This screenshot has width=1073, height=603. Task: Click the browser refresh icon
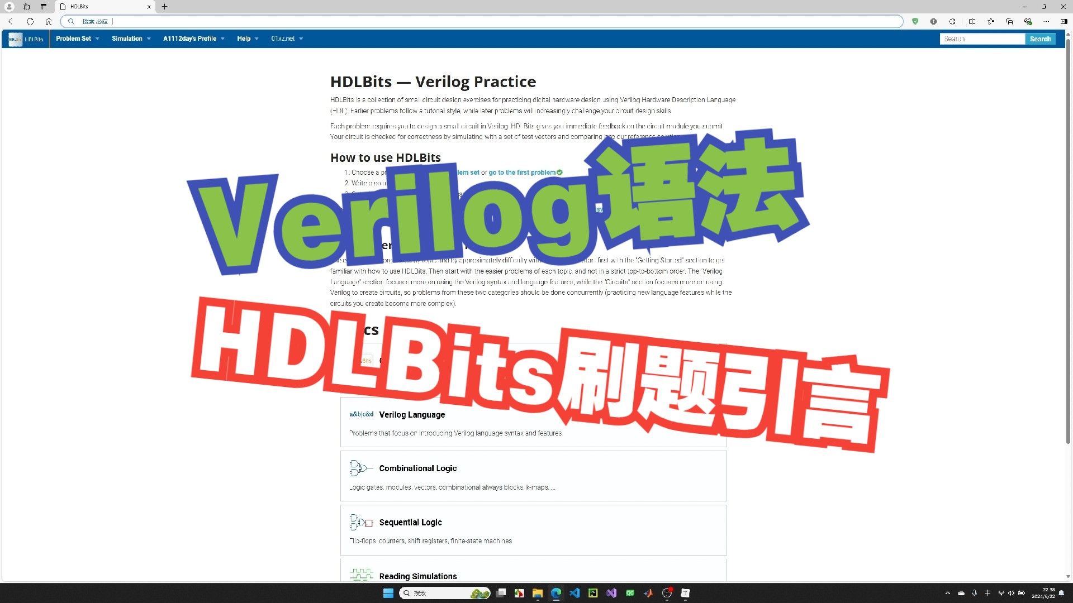coord(30,21)
